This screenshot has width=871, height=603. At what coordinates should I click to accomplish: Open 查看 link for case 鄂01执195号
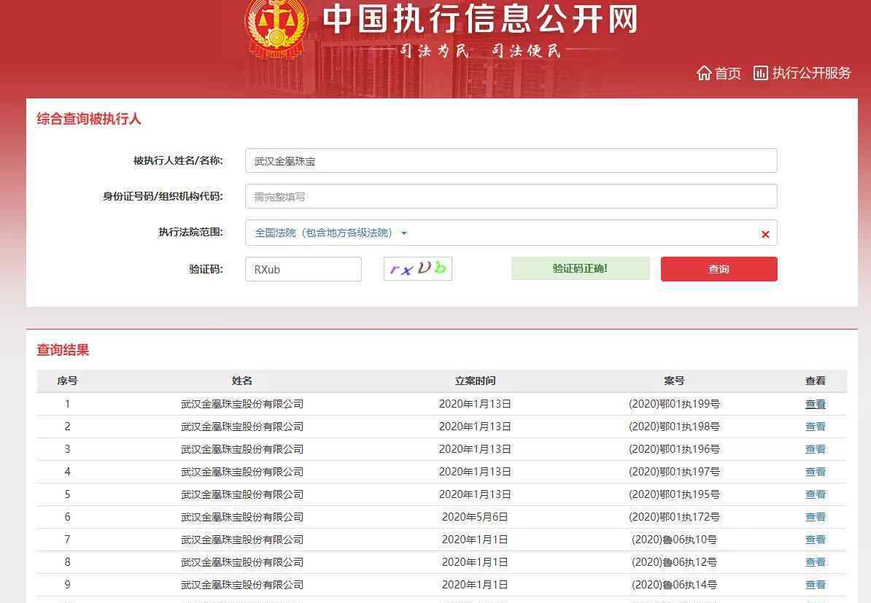click(815, 494)
